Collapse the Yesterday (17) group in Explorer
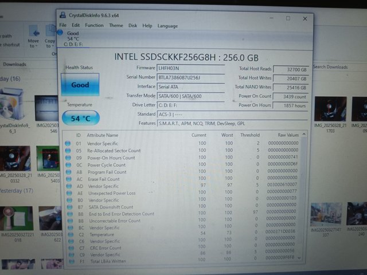The width and height of the screenshot is (367, 275). 17,191
